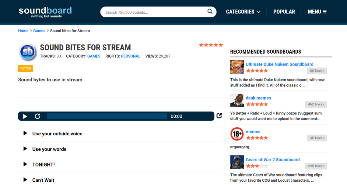Image resolution: width=347 pixels, height=185 pixels.
Task: Open the Gears of War 2 Soundboard
Action: point(272,159)
